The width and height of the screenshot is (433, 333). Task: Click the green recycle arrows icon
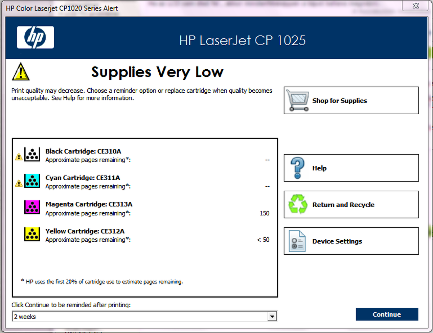pos(298,204)
